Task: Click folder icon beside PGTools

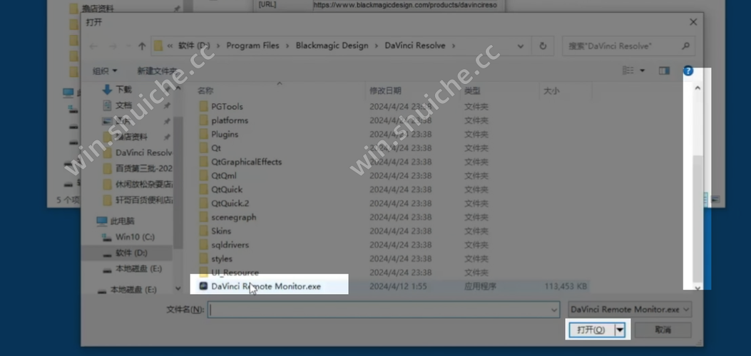Action: point(203,107)
